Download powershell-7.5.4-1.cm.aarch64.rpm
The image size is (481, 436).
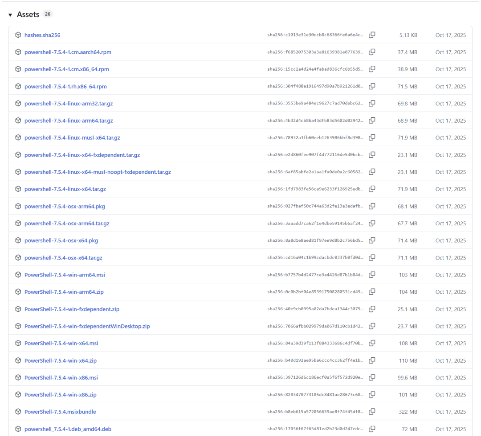(x=68, y=52)
